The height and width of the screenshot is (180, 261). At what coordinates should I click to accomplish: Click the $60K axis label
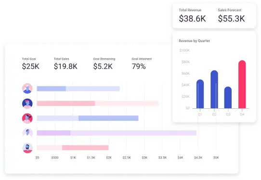point(185,73)
